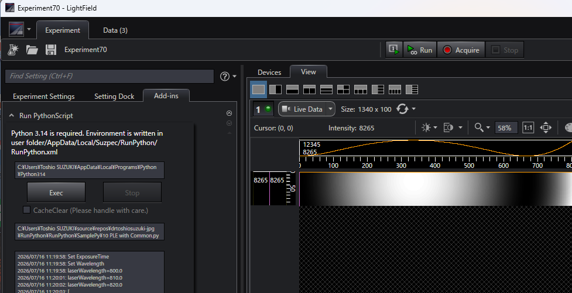Open the Data (3) tab
This screenshot has width=572, height=293.
coord(115,30)
